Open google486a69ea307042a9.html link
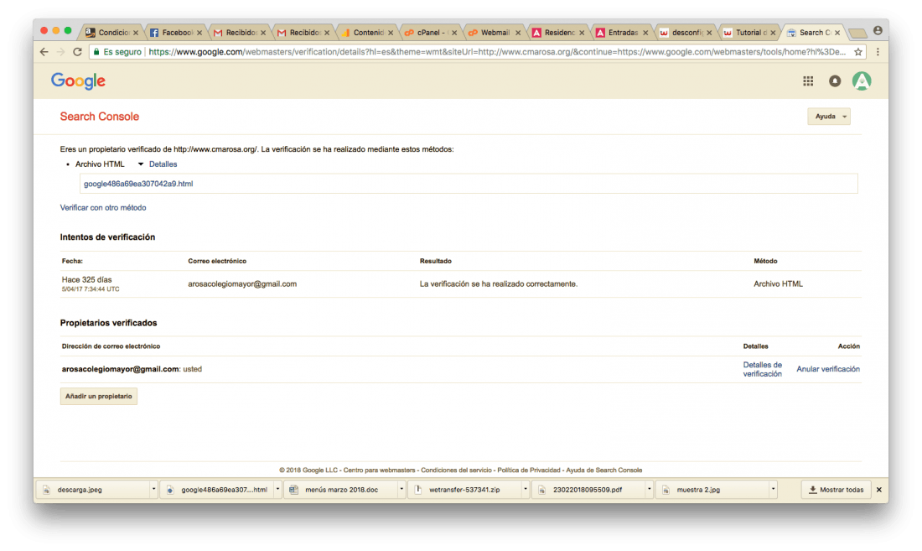 (x=138, y=184)
